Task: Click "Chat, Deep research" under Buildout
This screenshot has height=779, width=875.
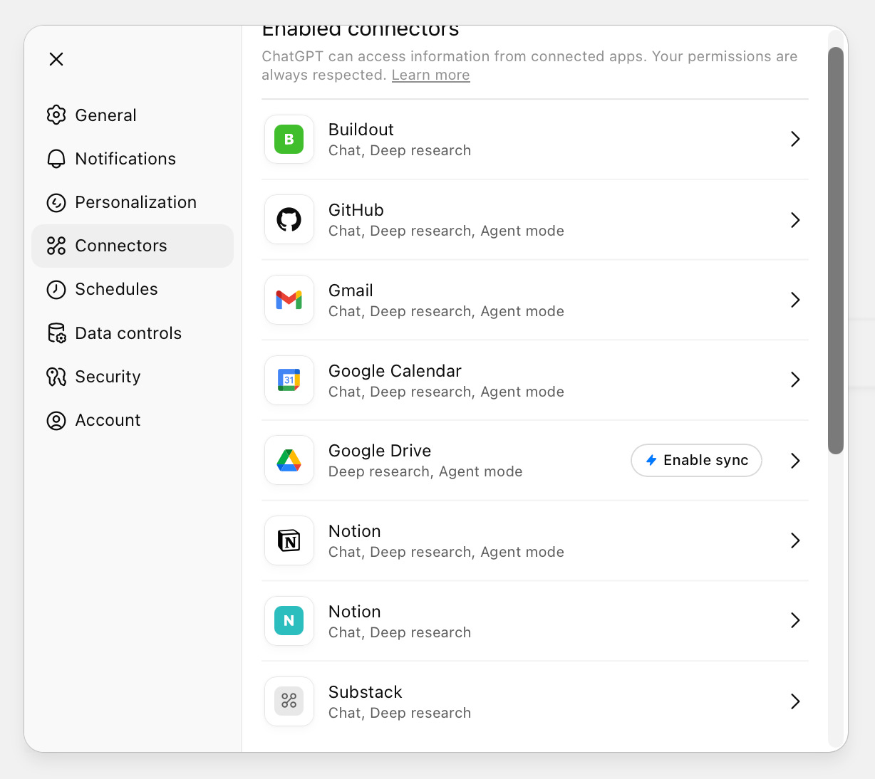Action: [400, 151]
